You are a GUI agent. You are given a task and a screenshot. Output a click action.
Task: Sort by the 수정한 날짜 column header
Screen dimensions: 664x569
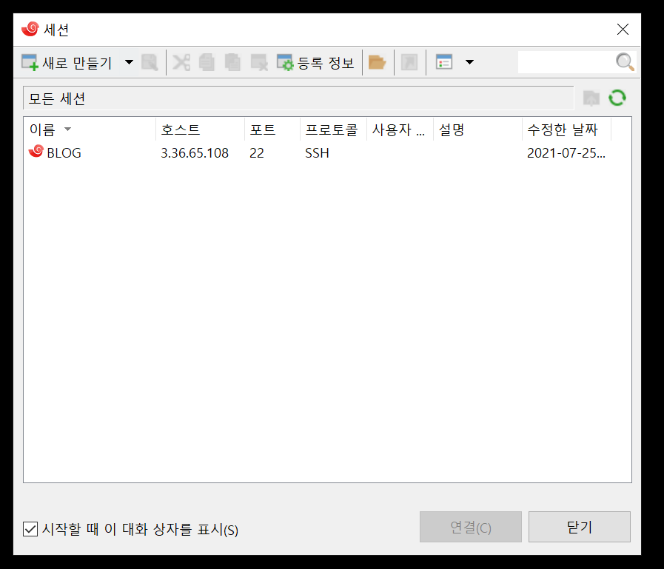[x=566, y=129]
